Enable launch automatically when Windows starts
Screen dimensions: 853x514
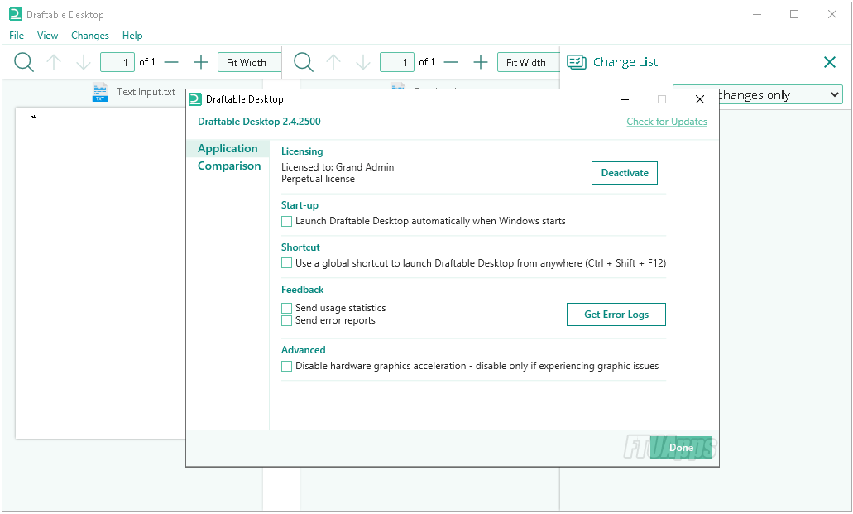tap(287, 222)
